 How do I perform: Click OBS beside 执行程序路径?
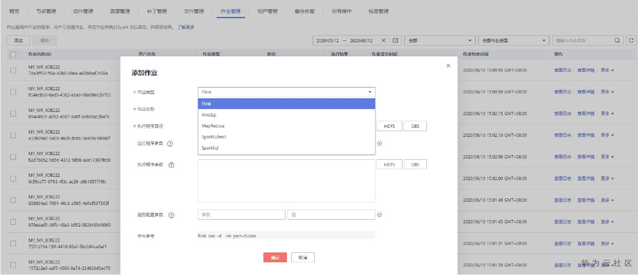(415, 126)
